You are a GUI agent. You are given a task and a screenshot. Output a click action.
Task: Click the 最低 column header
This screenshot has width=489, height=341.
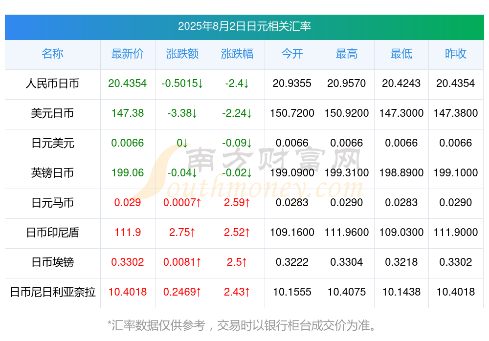[401, 54]
